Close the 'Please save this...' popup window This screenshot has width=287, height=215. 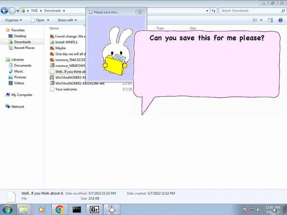click(x=140, y=12)
